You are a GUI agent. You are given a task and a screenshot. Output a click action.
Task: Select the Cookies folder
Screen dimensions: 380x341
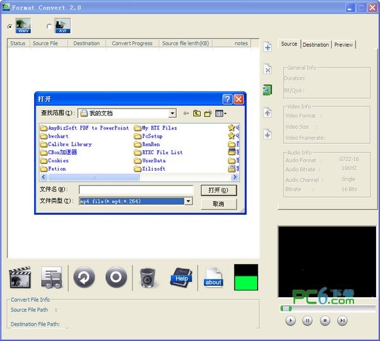click(x=54, y=160)
